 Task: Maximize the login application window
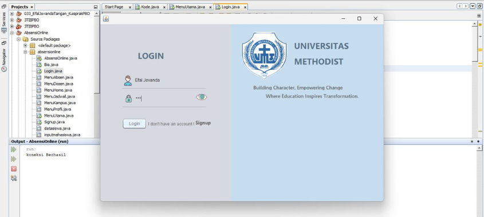[x=359, y=18]
